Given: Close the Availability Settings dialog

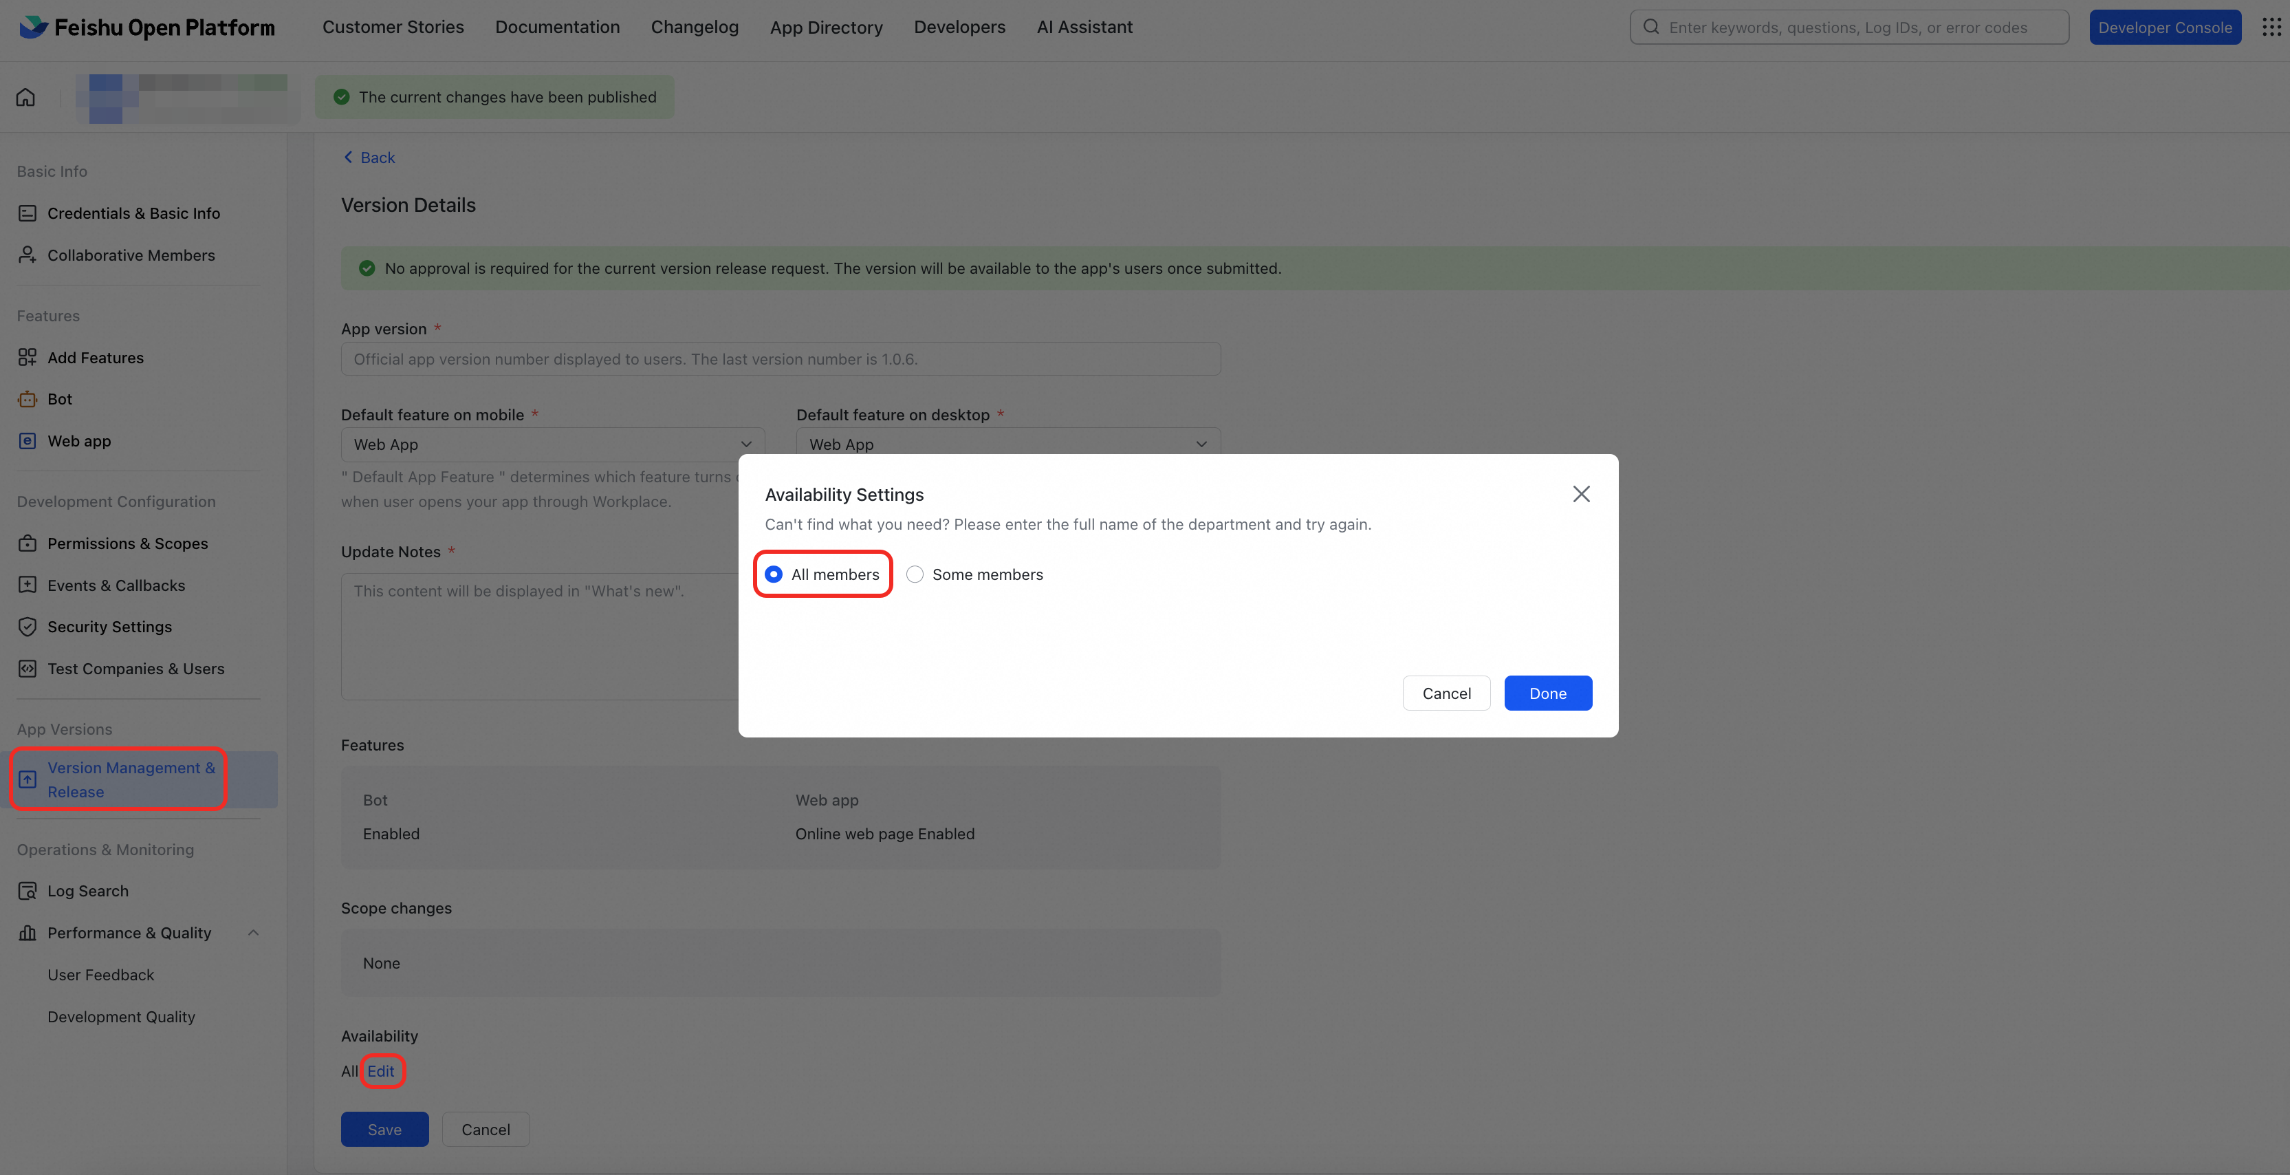Looking at the screenshot, I should [x=1580, y=494].
